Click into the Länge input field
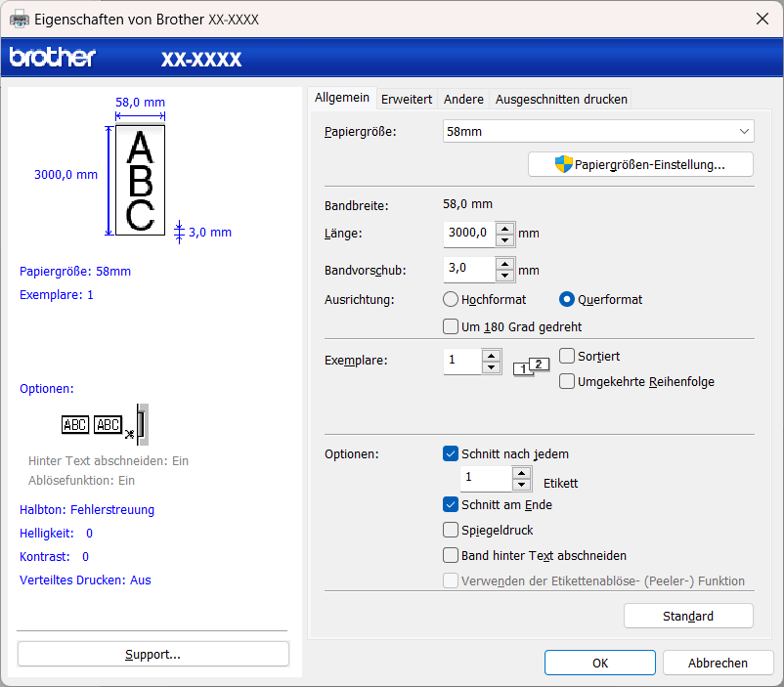The height and width of the screenshot is (687, 784). 468,234
